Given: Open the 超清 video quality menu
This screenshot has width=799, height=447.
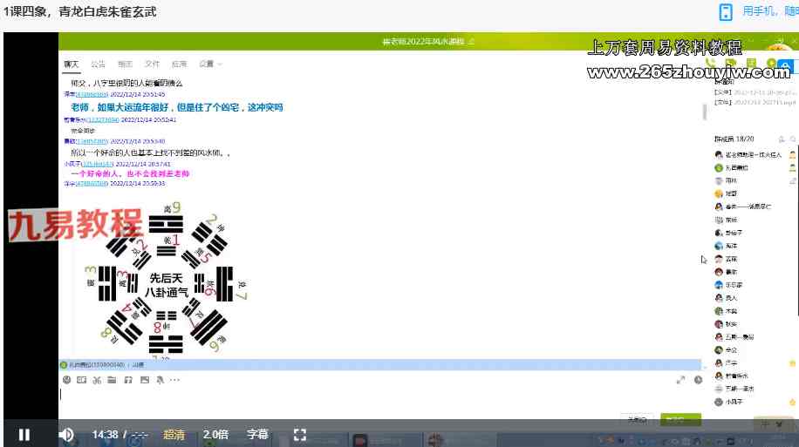Looking at the screenshot, I should tap(174, 434).
